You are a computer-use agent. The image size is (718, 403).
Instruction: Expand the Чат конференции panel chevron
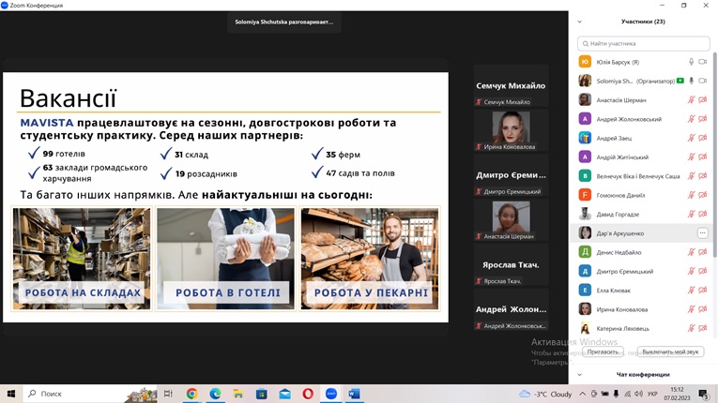point(579,374)
